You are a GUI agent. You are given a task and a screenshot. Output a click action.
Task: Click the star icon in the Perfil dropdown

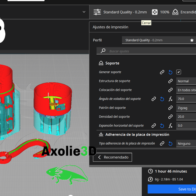[x=192, y=40]
